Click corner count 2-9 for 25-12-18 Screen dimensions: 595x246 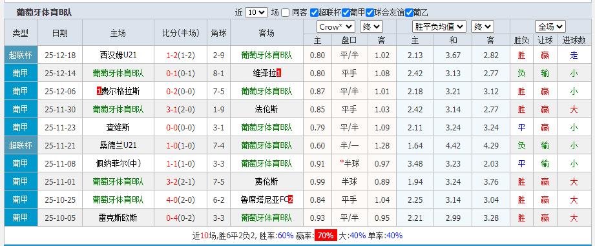point(218,56)
